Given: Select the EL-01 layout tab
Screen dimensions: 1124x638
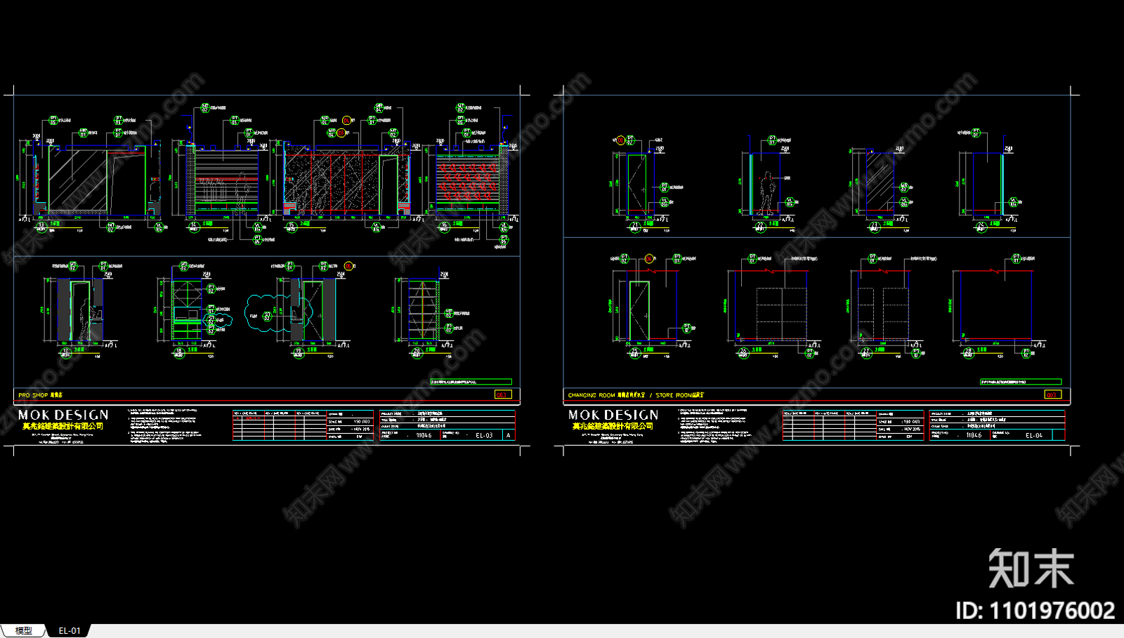Looking at the screenshot, I should coord(69,630).
